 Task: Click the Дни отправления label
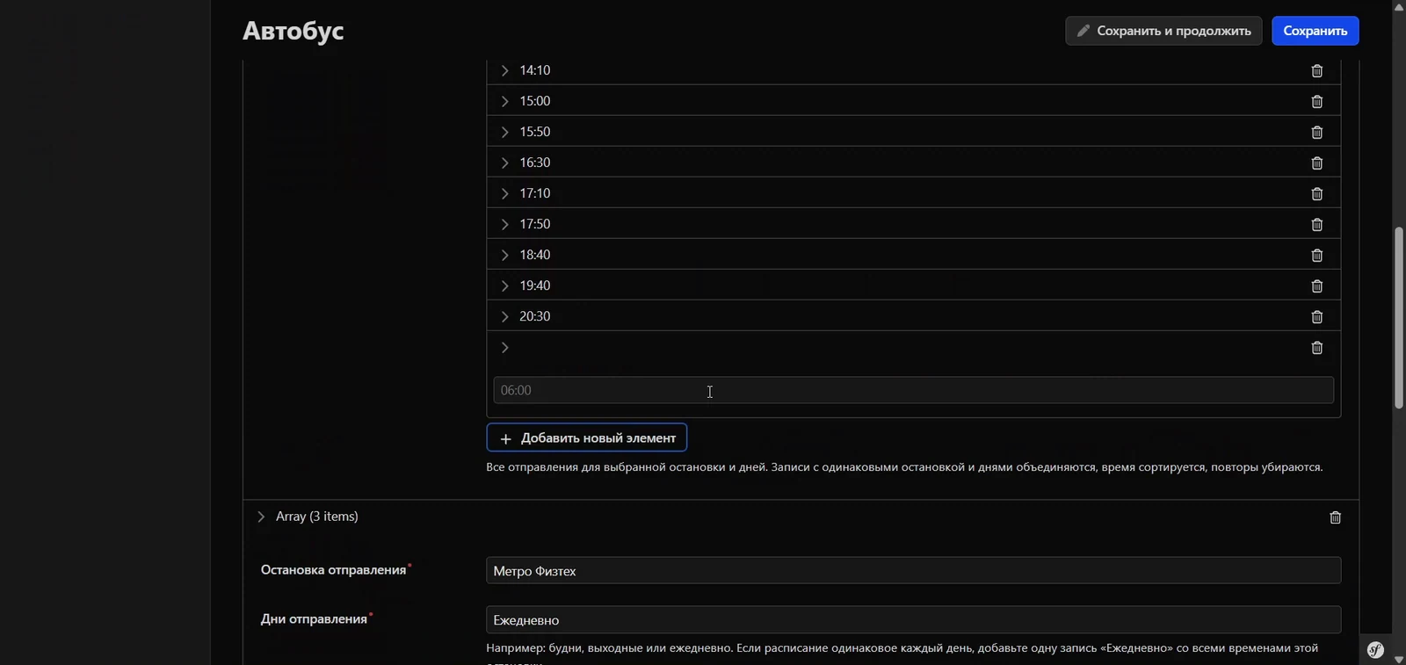click(314, 619)
